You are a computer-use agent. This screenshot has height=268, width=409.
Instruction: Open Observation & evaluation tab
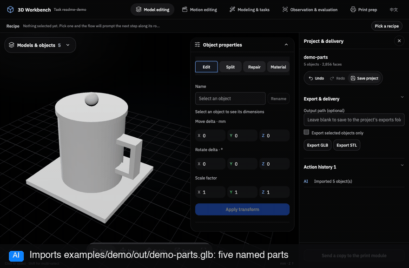pyautogui.click(x=310, y=10)
